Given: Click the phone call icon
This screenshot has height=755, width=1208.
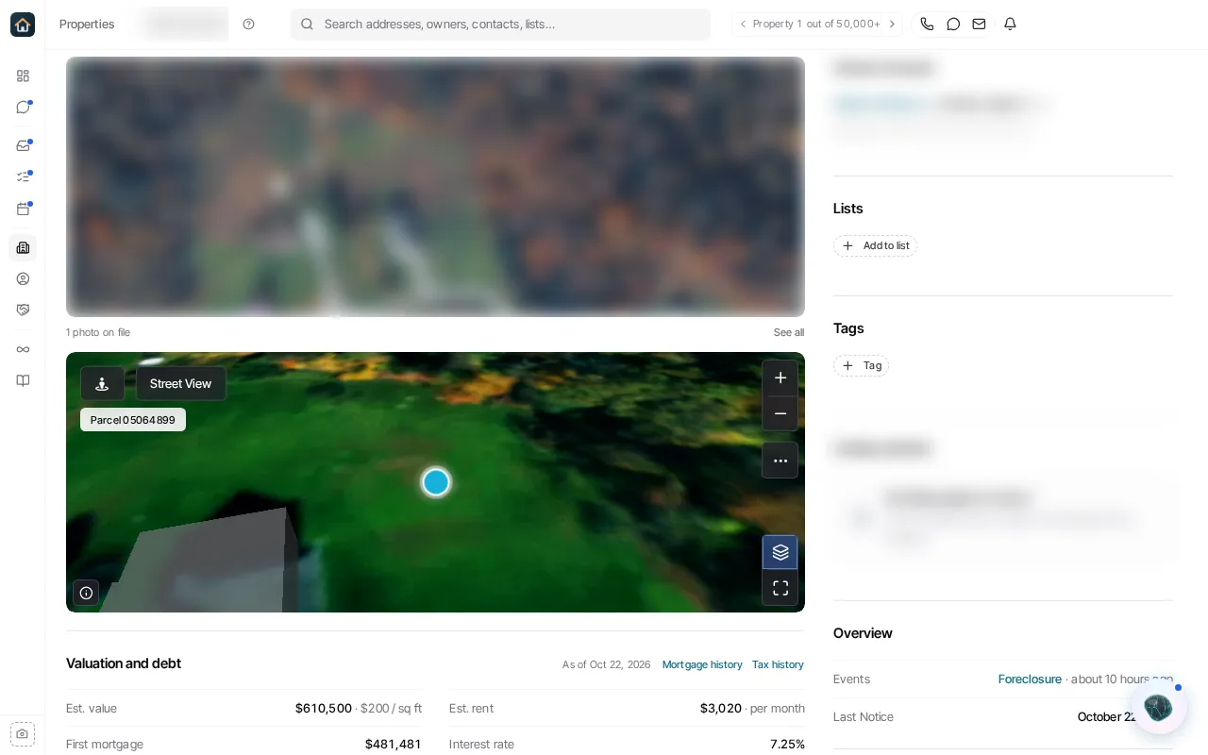Looking at the screenshot, I should coord(927,25).
